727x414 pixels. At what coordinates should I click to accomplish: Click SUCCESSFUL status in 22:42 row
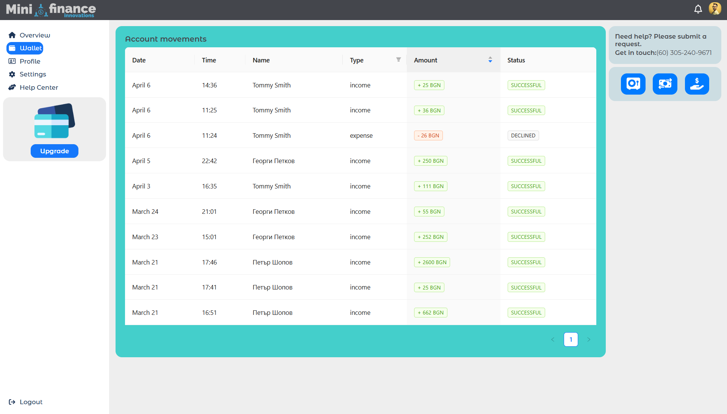tap(526, 161)
